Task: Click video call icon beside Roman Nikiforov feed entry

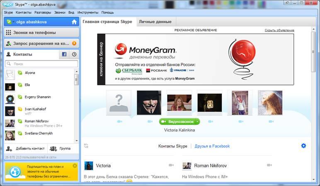Action: tap(269, 165)
